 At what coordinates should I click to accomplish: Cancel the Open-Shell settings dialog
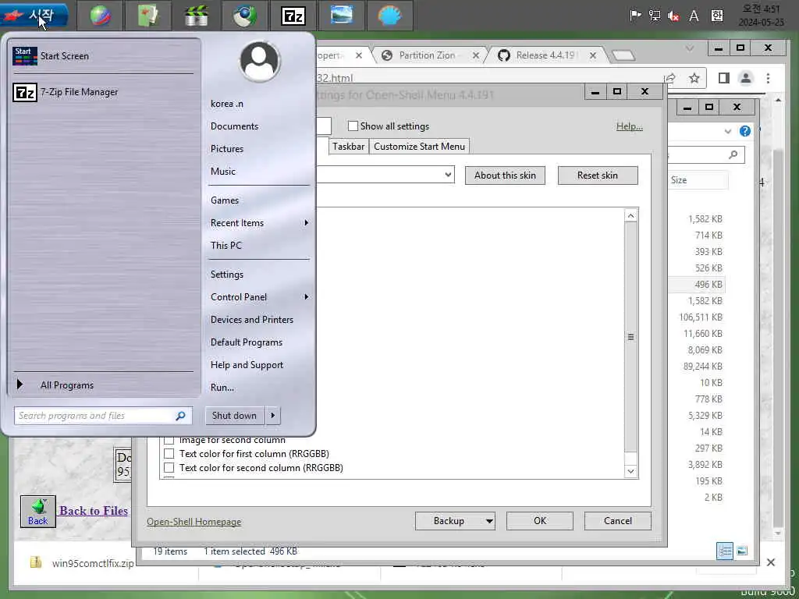pyautogui.click(x=618, y=521)
